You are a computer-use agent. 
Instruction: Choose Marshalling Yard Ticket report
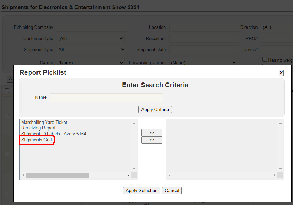click(44, 123)
